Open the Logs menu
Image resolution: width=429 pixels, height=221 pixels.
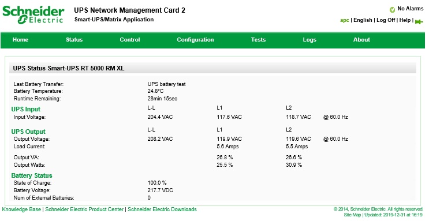pyautogui.click(x=309, y=40)
